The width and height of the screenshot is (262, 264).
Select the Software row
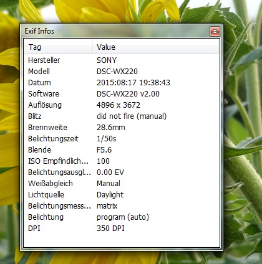(122, 94)
